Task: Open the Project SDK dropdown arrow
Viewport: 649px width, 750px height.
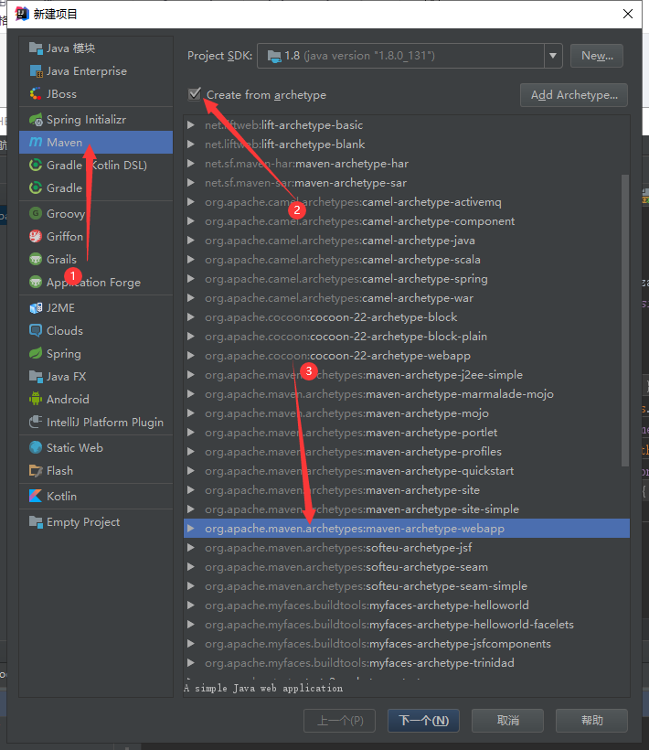Action: pyautogui.click(x=553, y=56)
